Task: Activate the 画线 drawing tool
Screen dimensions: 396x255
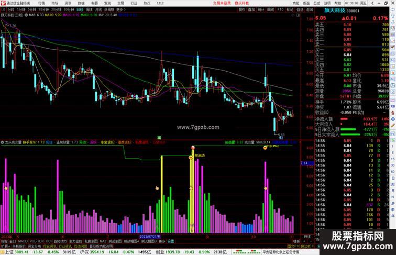Action: pos(270,9)
